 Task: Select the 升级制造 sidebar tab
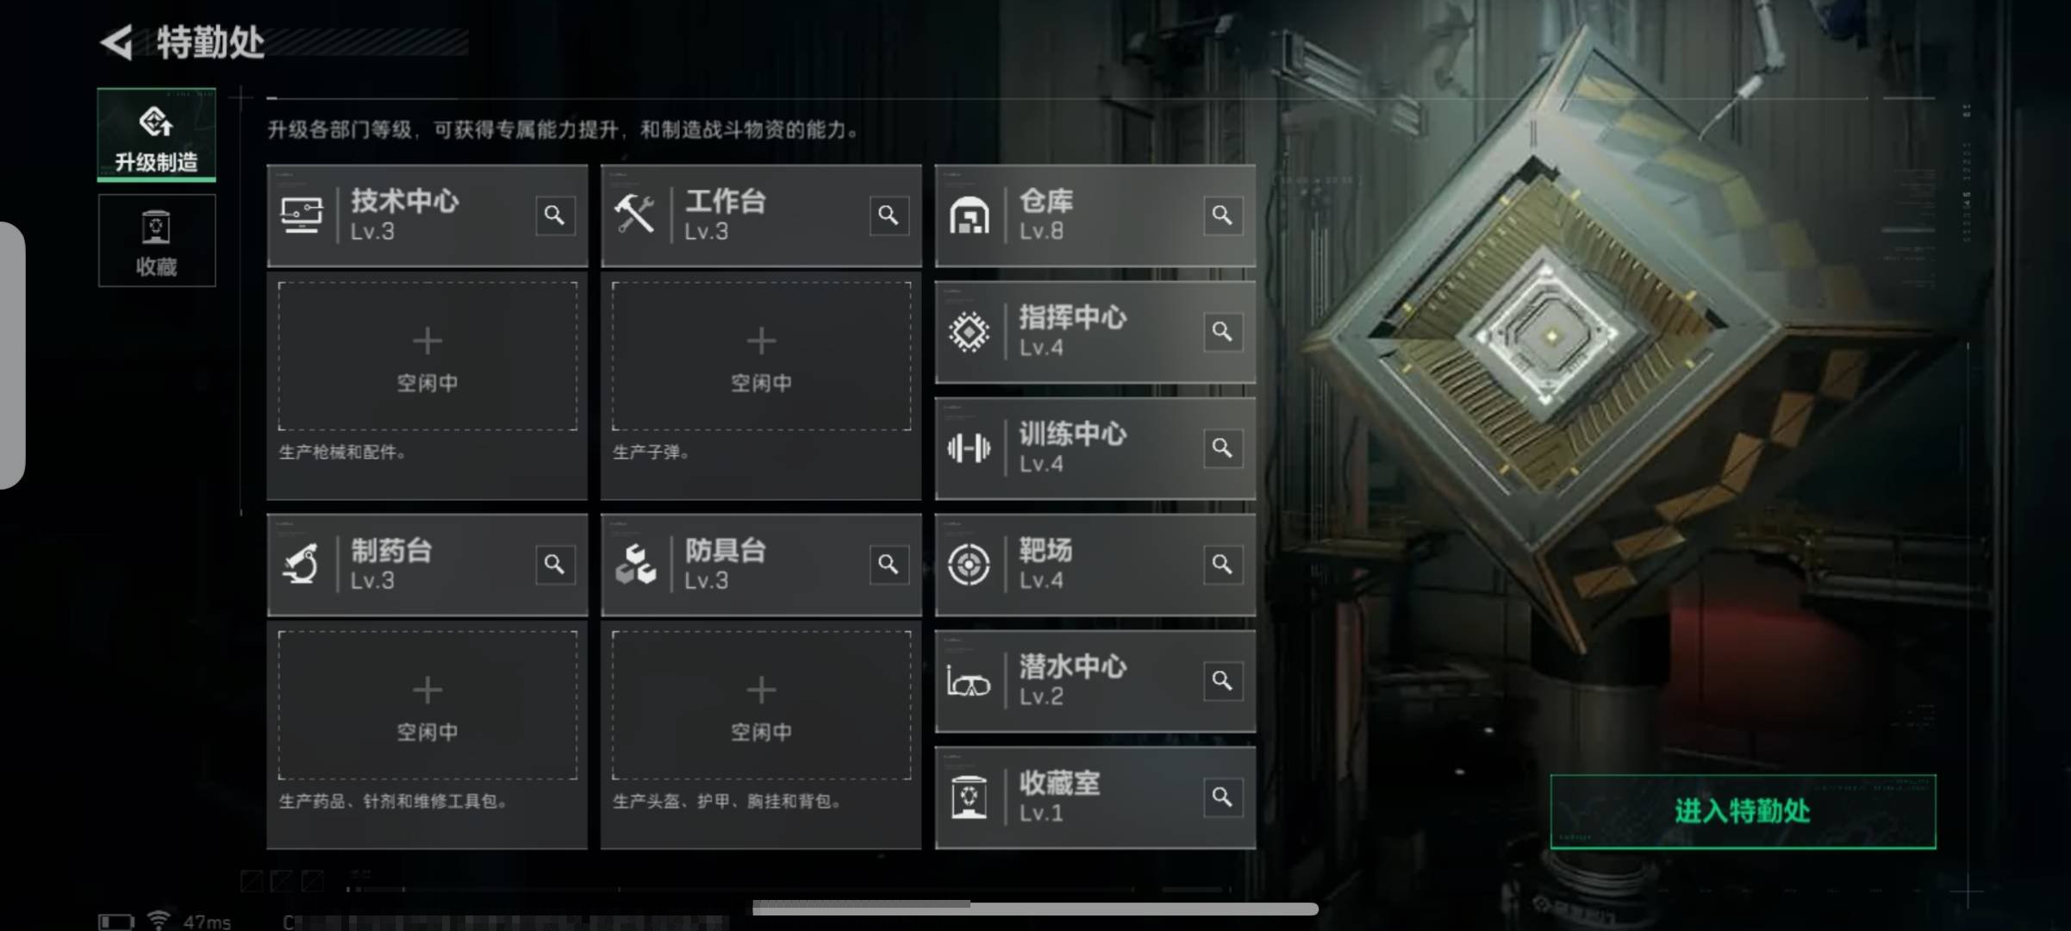pyautogui.click(x=156, y=135)
